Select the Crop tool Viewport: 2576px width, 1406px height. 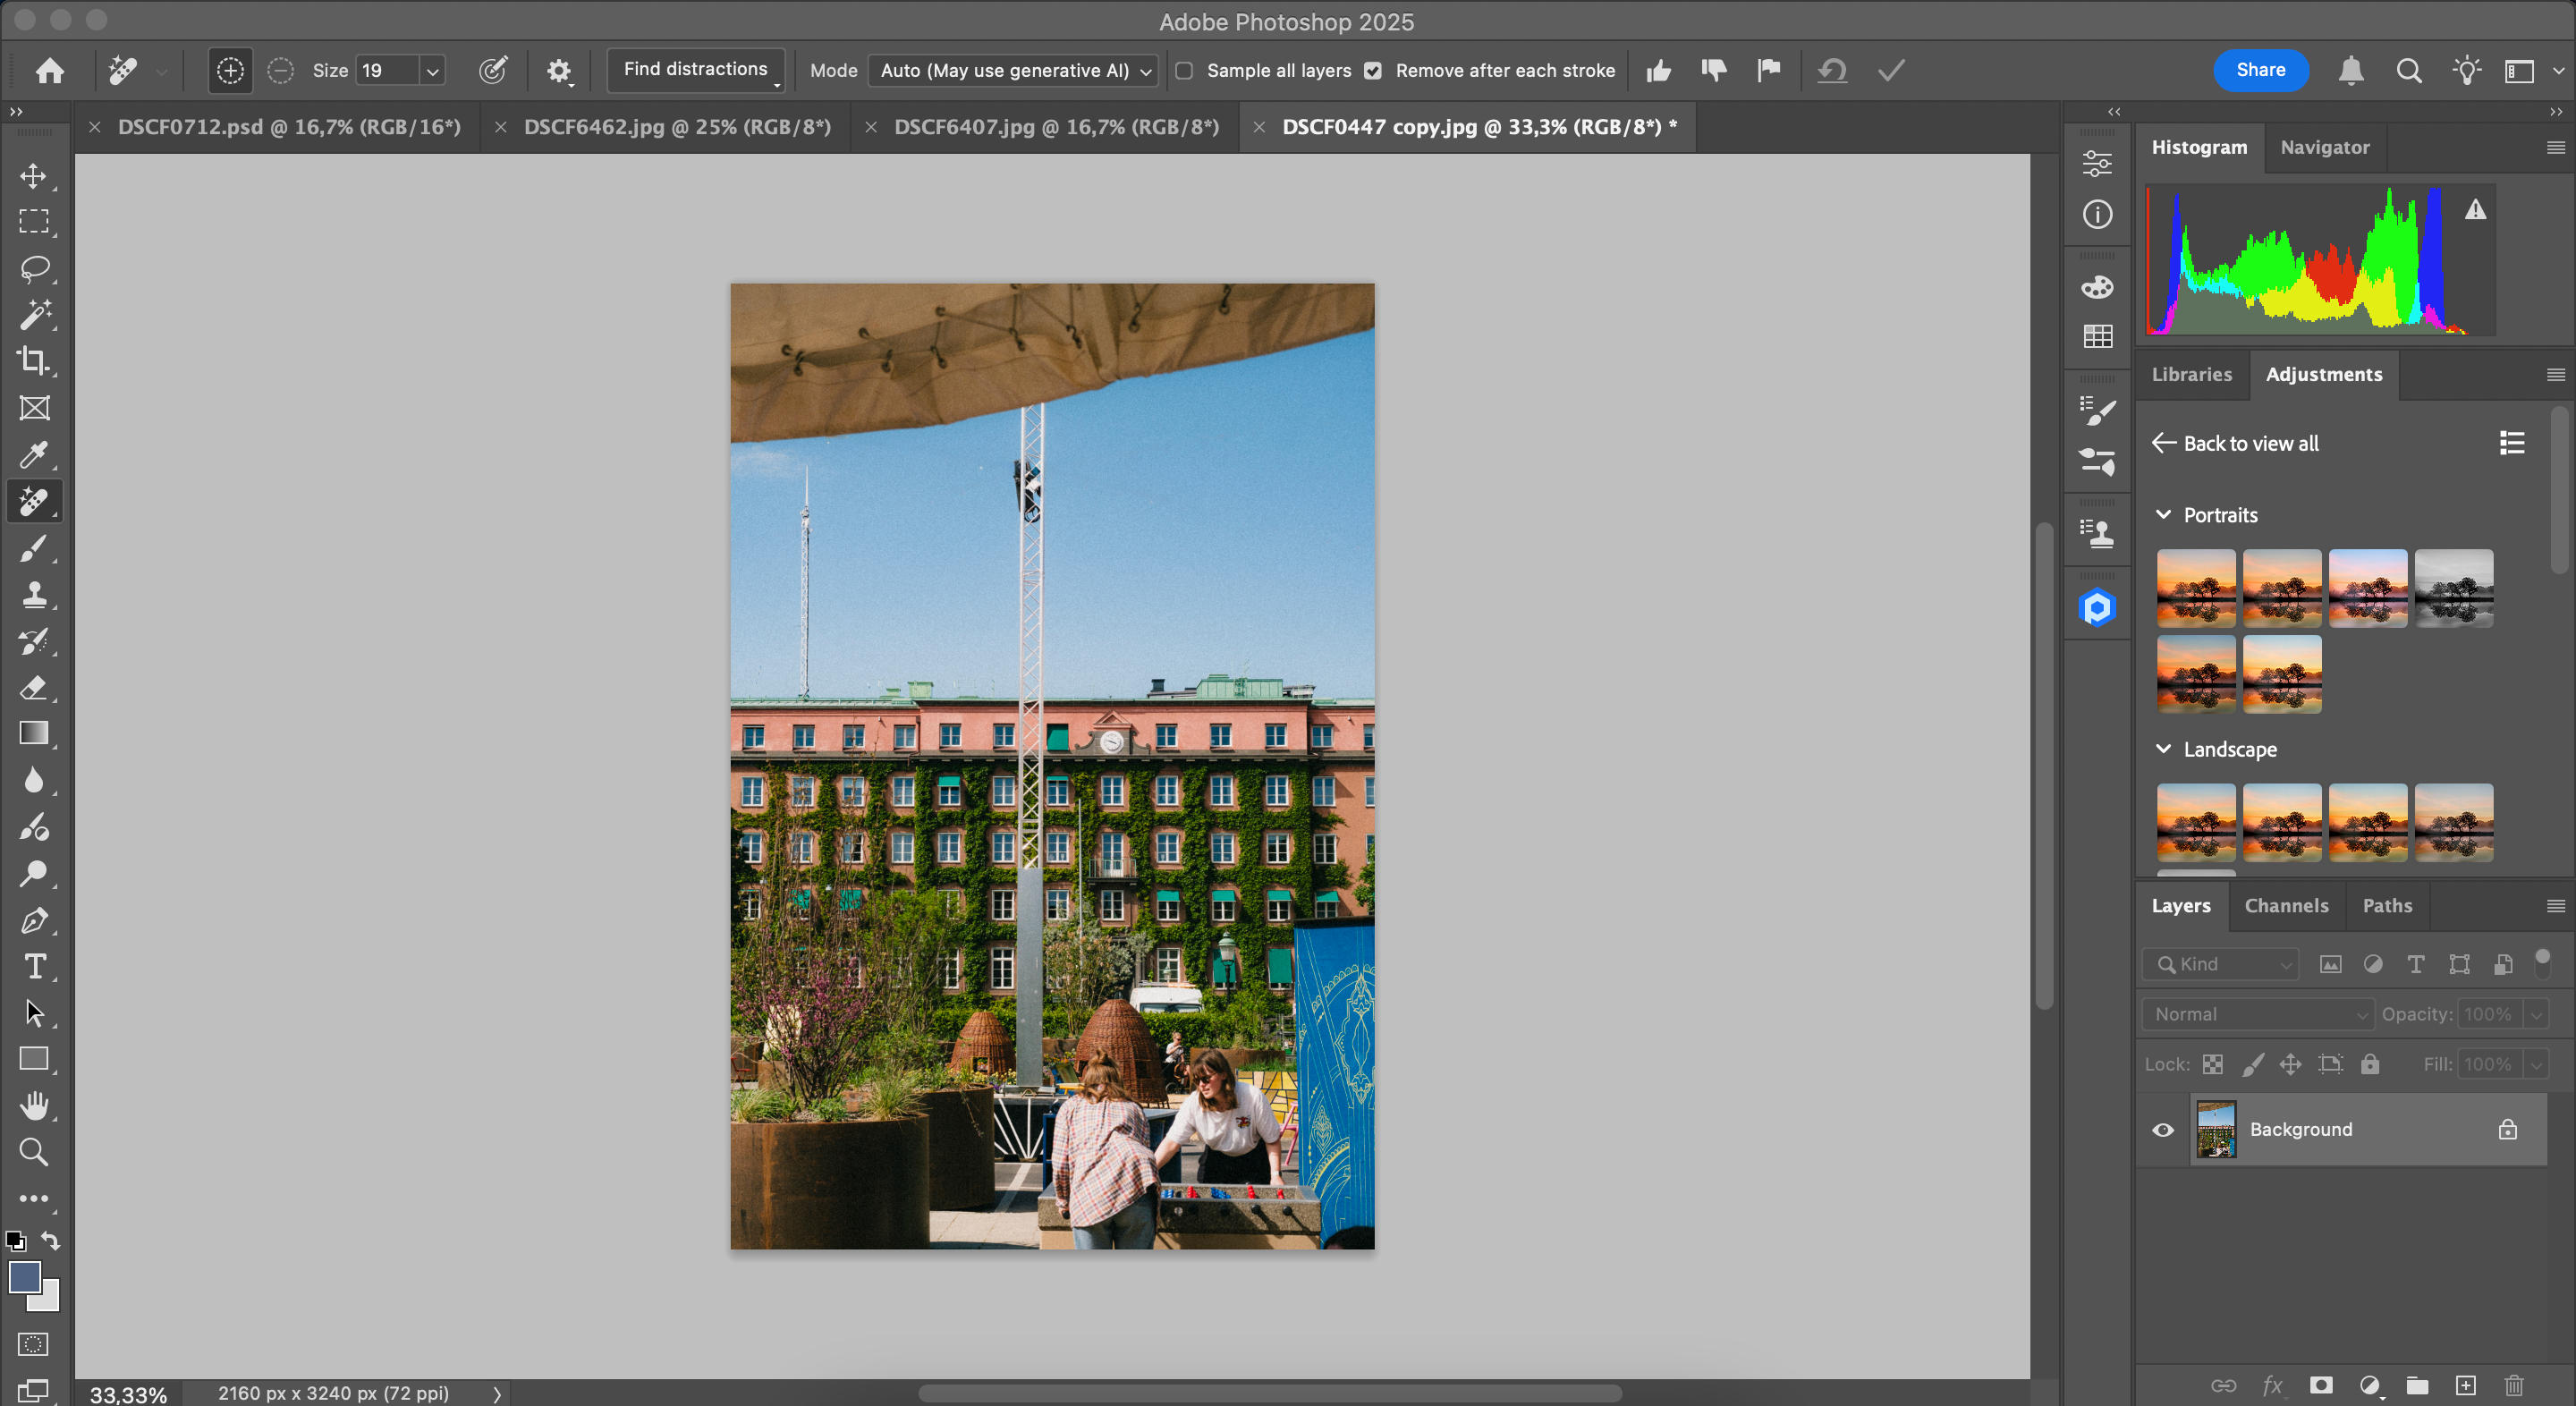(33, 360)
